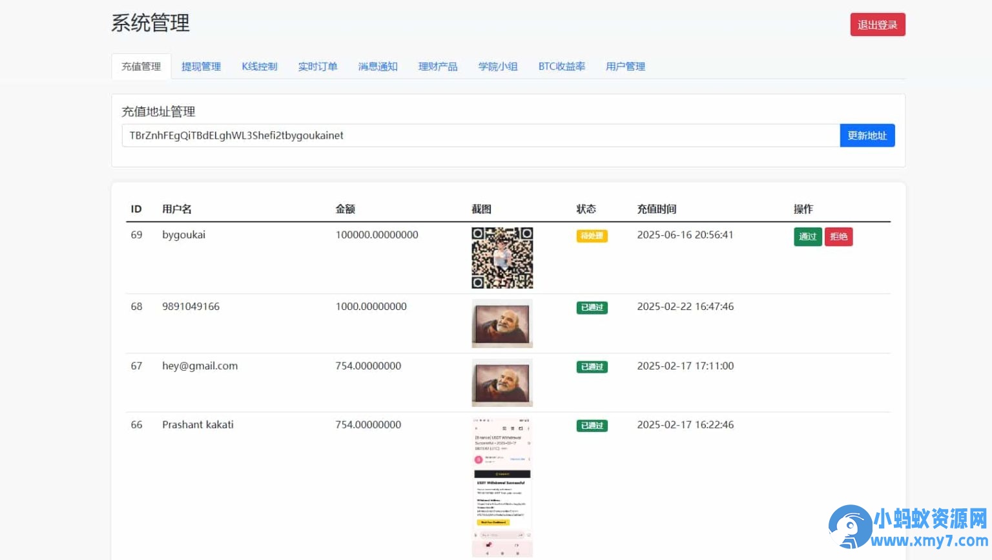Open the K线控制 tab
The height and width of the screenshot is (560, 992).
point(259,66)
